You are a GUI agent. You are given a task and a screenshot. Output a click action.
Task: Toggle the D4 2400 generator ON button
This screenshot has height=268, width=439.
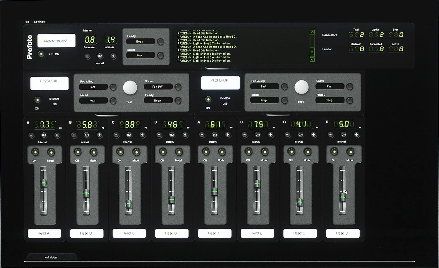click(37, 100)
